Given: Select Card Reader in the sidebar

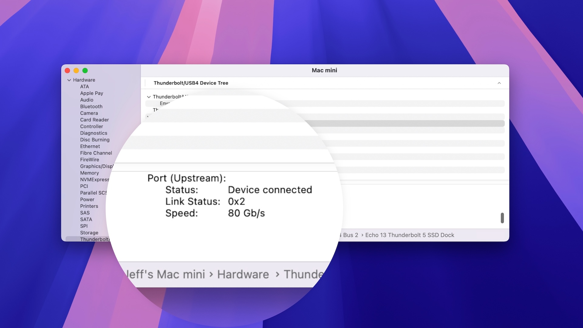Looking at the screenshot, I should [x=94, y=120].
